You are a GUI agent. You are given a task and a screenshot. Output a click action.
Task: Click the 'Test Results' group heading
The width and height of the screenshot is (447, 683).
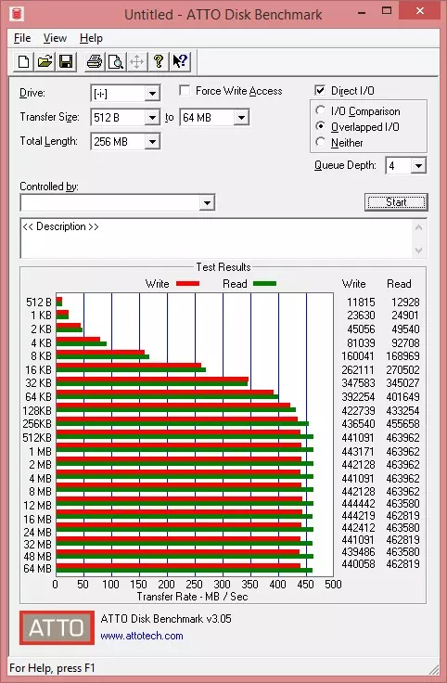click(223, 266)
